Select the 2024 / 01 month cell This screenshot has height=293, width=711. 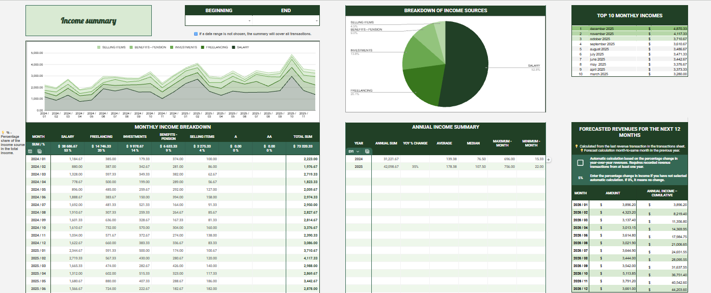point(39,159)
